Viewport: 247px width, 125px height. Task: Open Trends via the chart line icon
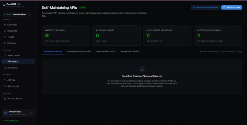[x=5, y=37]
